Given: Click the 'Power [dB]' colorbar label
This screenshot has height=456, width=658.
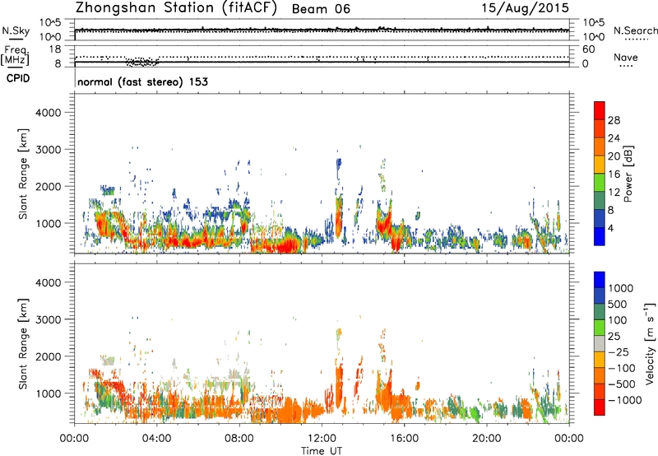Looking at the screenshot, I should (628, 174).
